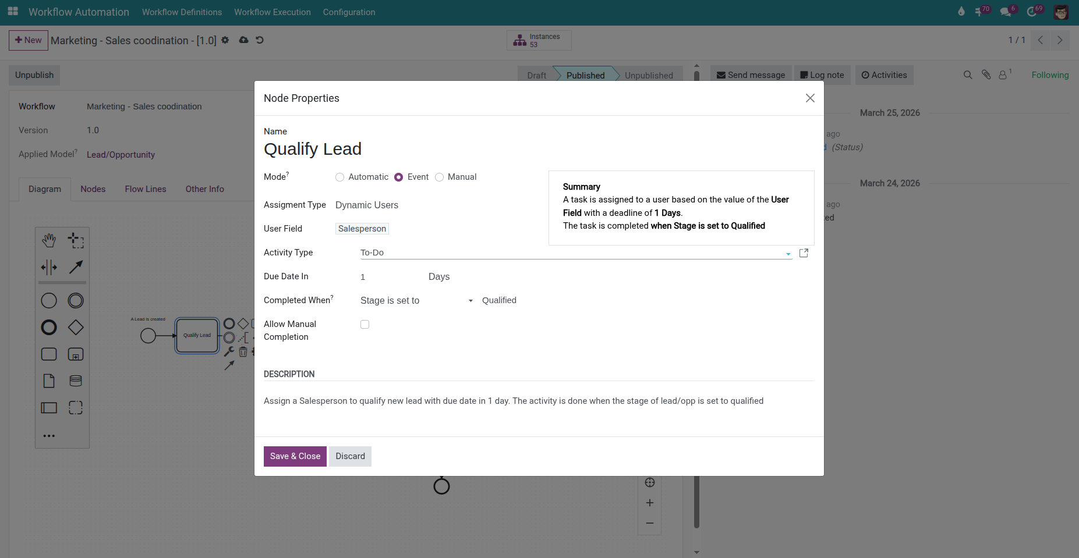1079x558 pixels.
Task: Pick the circle start-event shape tool
Action: click(49, 300)
